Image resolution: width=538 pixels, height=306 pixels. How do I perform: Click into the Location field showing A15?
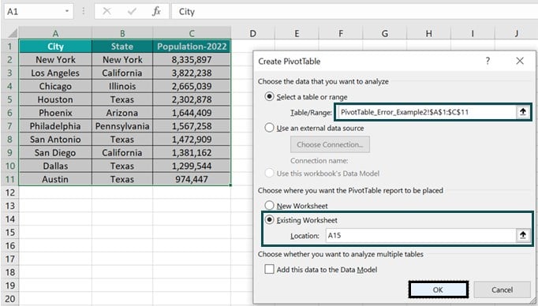pos(421,235)
